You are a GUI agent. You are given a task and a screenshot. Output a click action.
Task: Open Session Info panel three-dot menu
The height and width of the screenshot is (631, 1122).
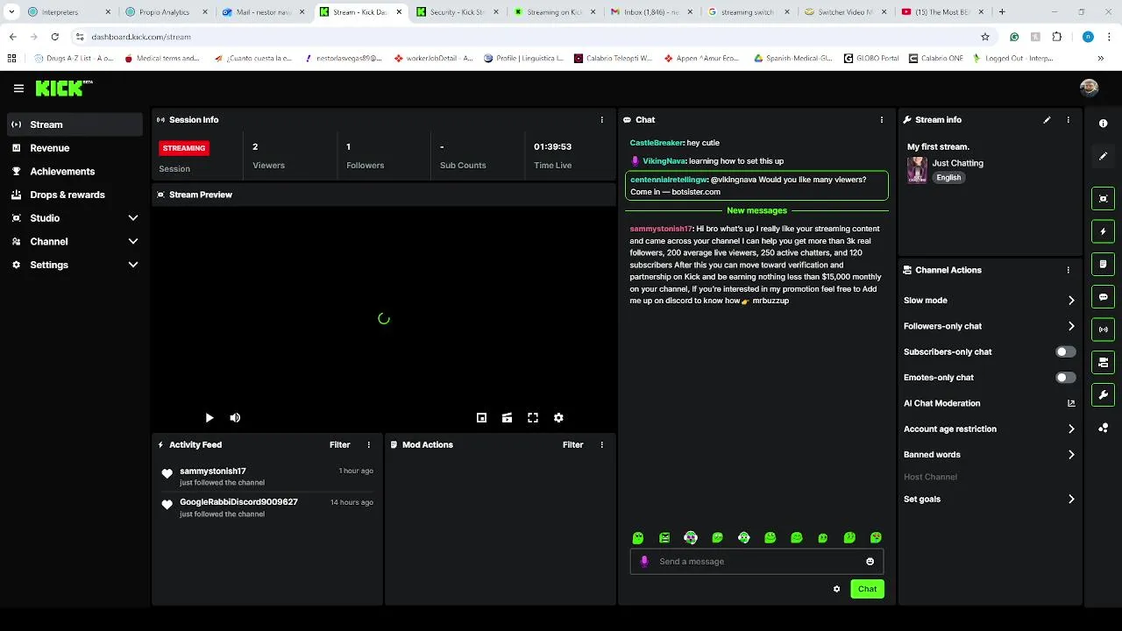click(x=601, y=119)
